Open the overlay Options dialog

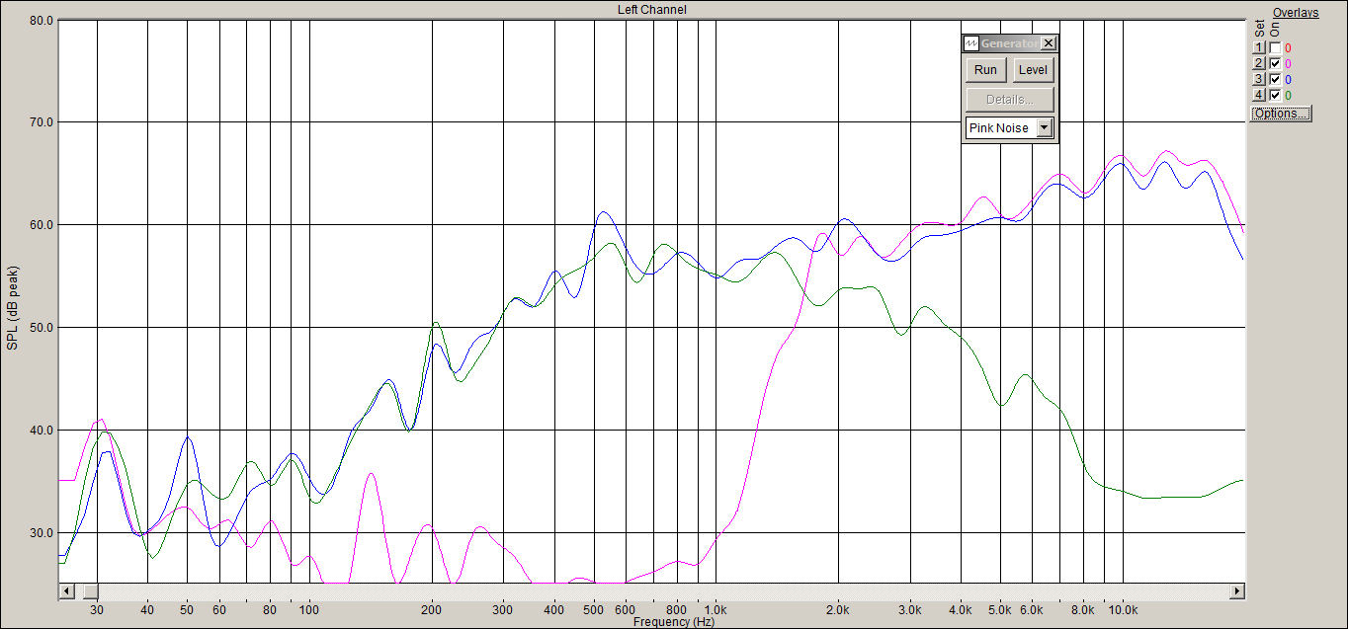click(1281, 114)
